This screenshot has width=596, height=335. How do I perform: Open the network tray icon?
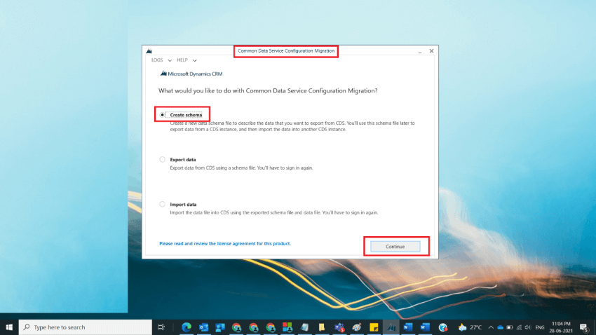pos(519,327)
